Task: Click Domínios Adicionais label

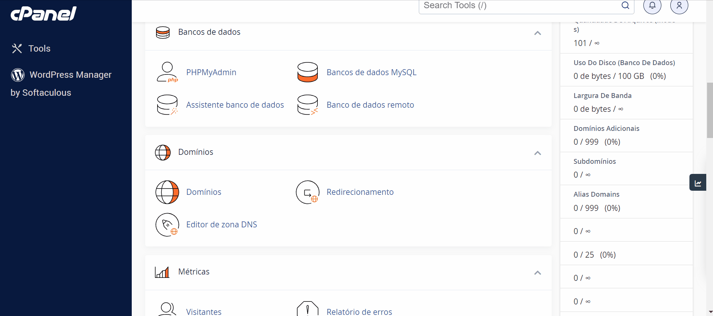Action: 606,129
